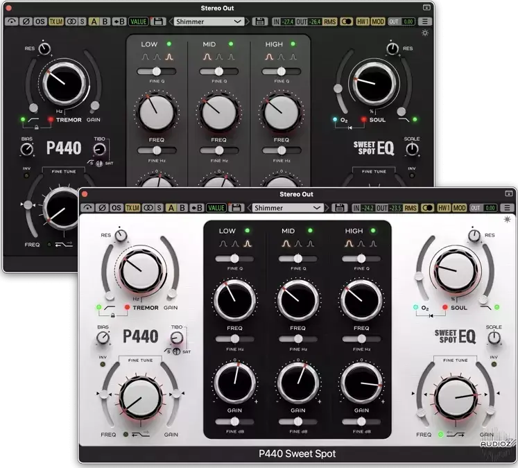
Task: Click LOW FREQ knob in front window
Action: coord(234,300)
